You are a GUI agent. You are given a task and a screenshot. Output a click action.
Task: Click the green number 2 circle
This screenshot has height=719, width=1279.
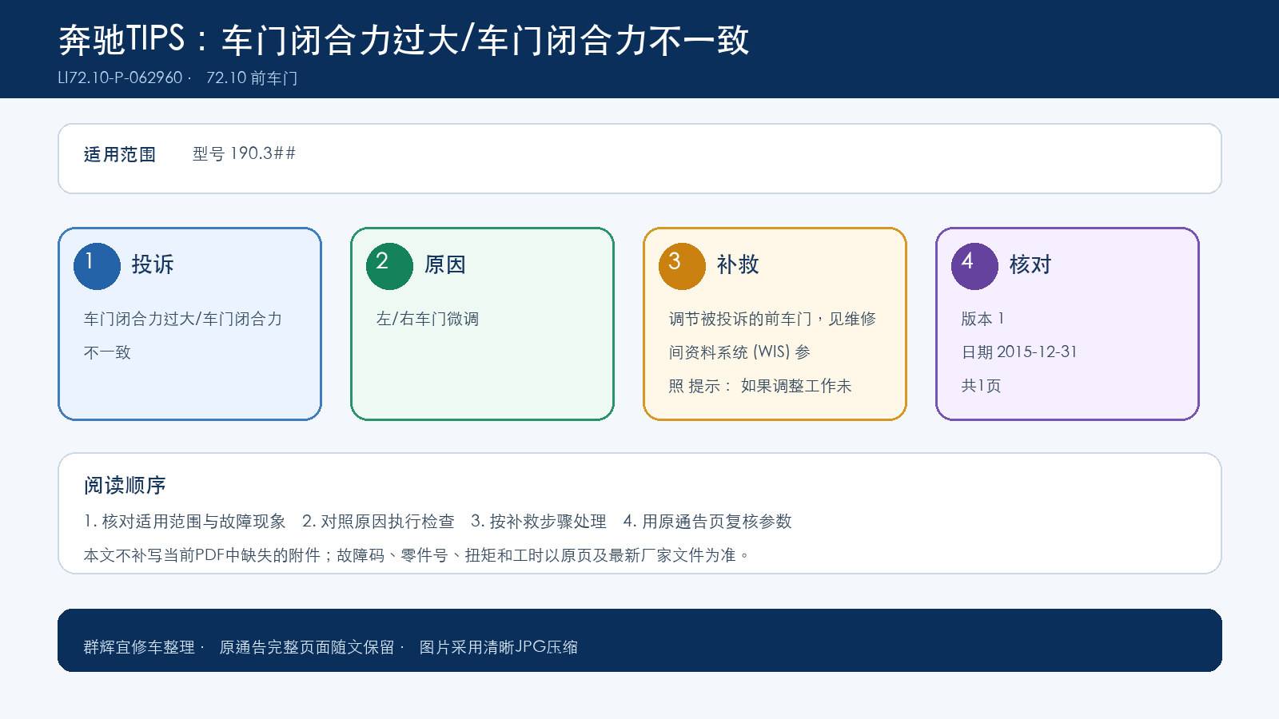(x=389, y=266)
